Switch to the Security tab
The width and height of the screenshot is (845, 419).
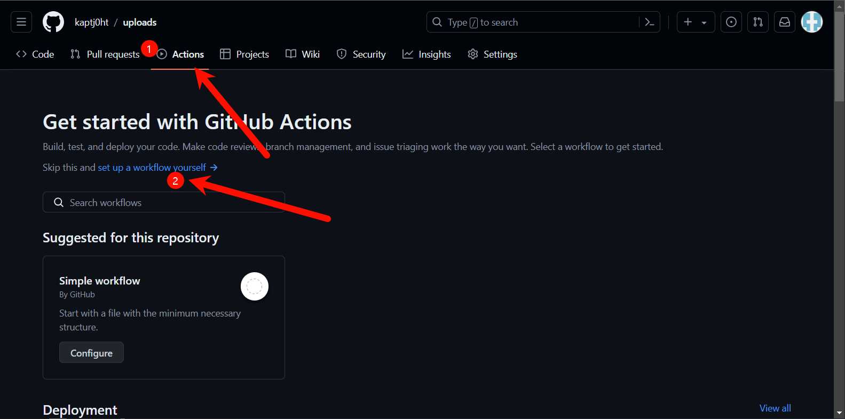click(361, 54)
